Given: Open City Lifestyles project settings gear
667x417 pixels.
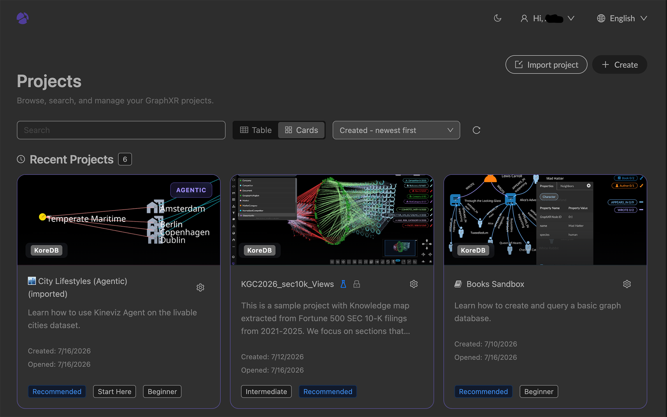Looking at the screenshot, I should point(200,288).
